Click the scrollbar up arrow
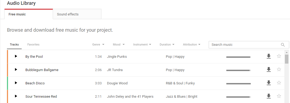Image resolution: width=290 pixels, height=103 pixels. pos(287,52)
